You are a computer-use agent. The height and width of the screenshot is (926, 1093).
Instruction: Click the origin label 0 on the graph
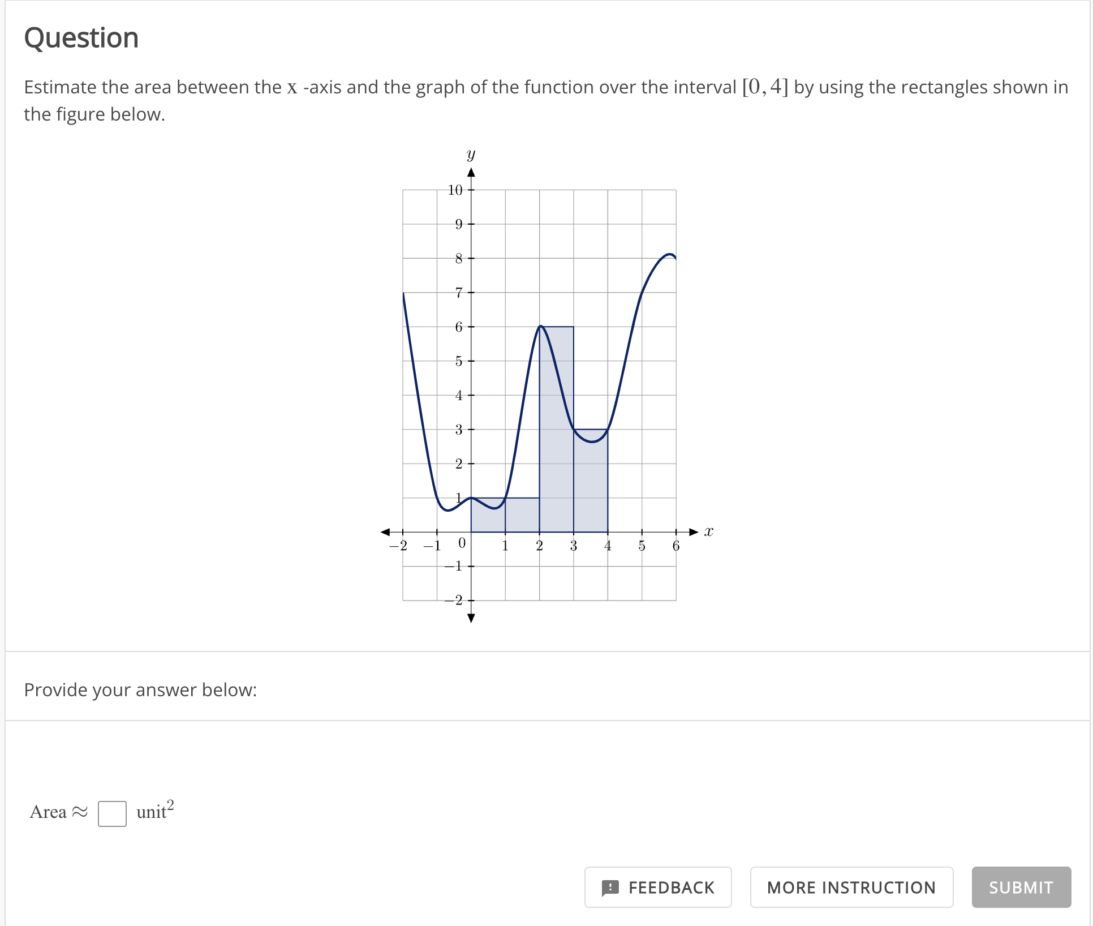[462, 542]
